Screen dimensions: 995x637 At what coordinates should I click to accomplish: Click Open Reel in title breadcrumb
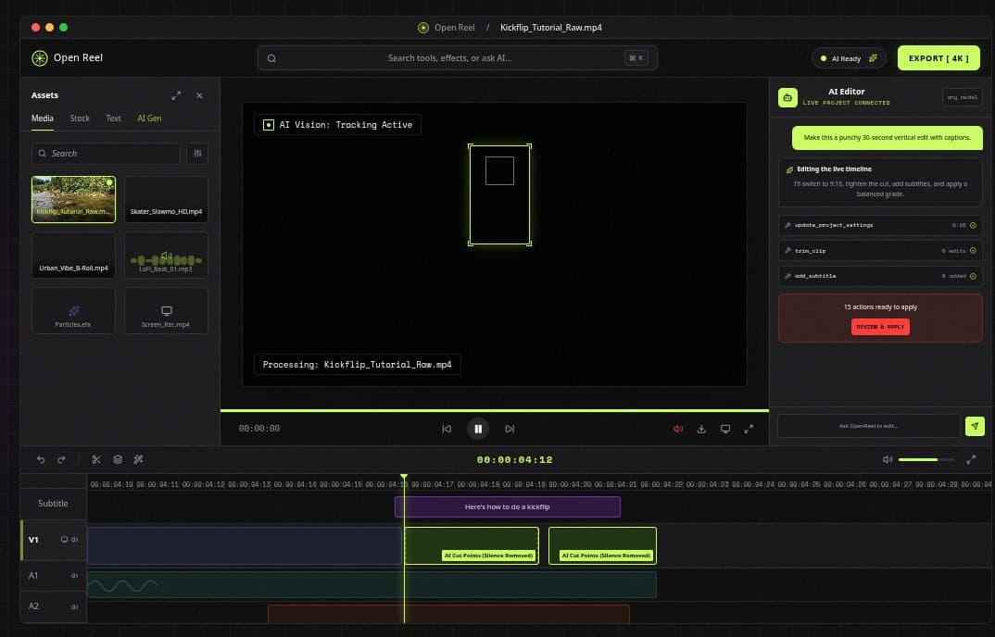[455, 27]
